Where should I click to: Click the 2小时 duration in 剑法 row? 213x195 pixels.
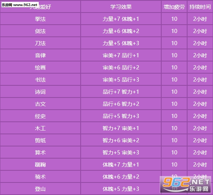[200, 31]
